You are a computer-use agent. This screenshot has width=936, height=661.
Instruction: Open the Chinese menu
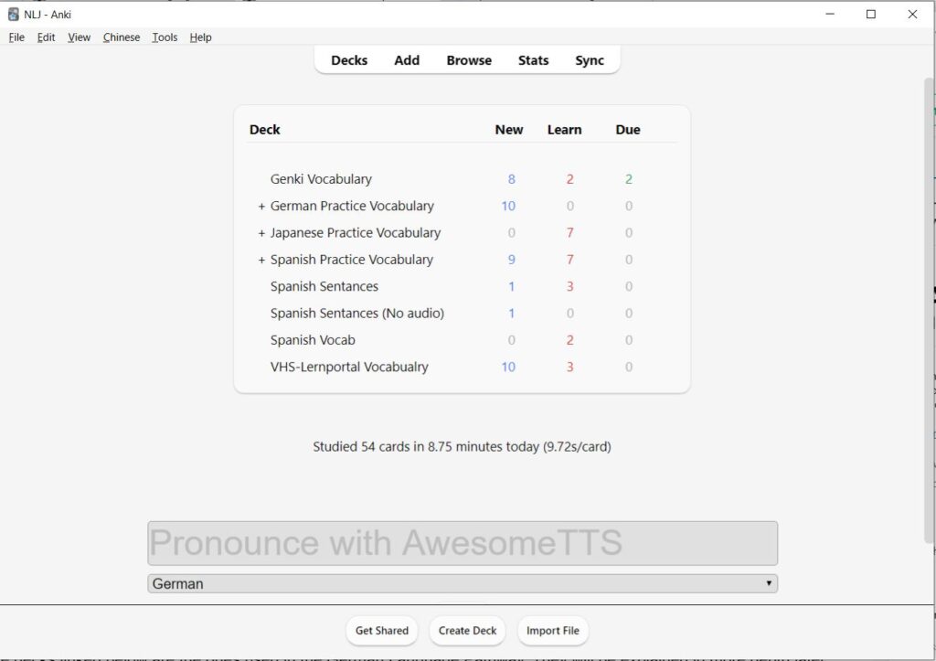point(121,37)
